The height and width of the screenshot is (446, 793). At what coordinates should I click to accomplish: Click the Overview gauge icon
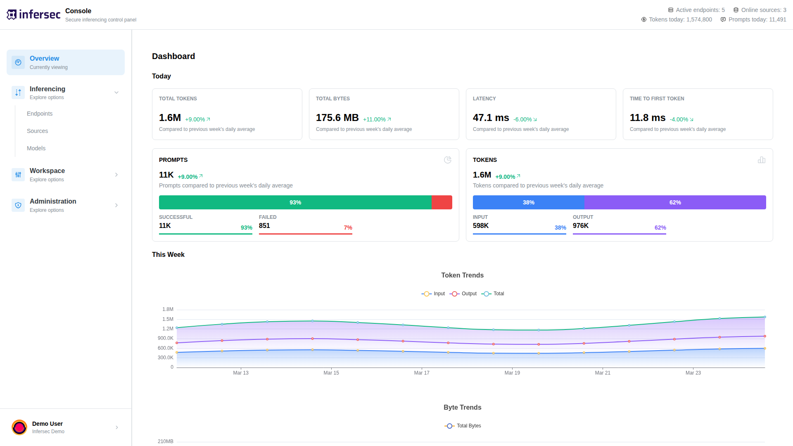(18, 62)
